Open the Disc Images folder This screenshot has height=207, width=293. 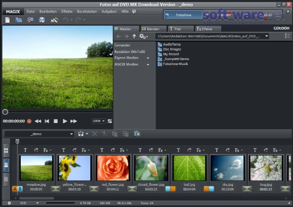coord(170,49)
